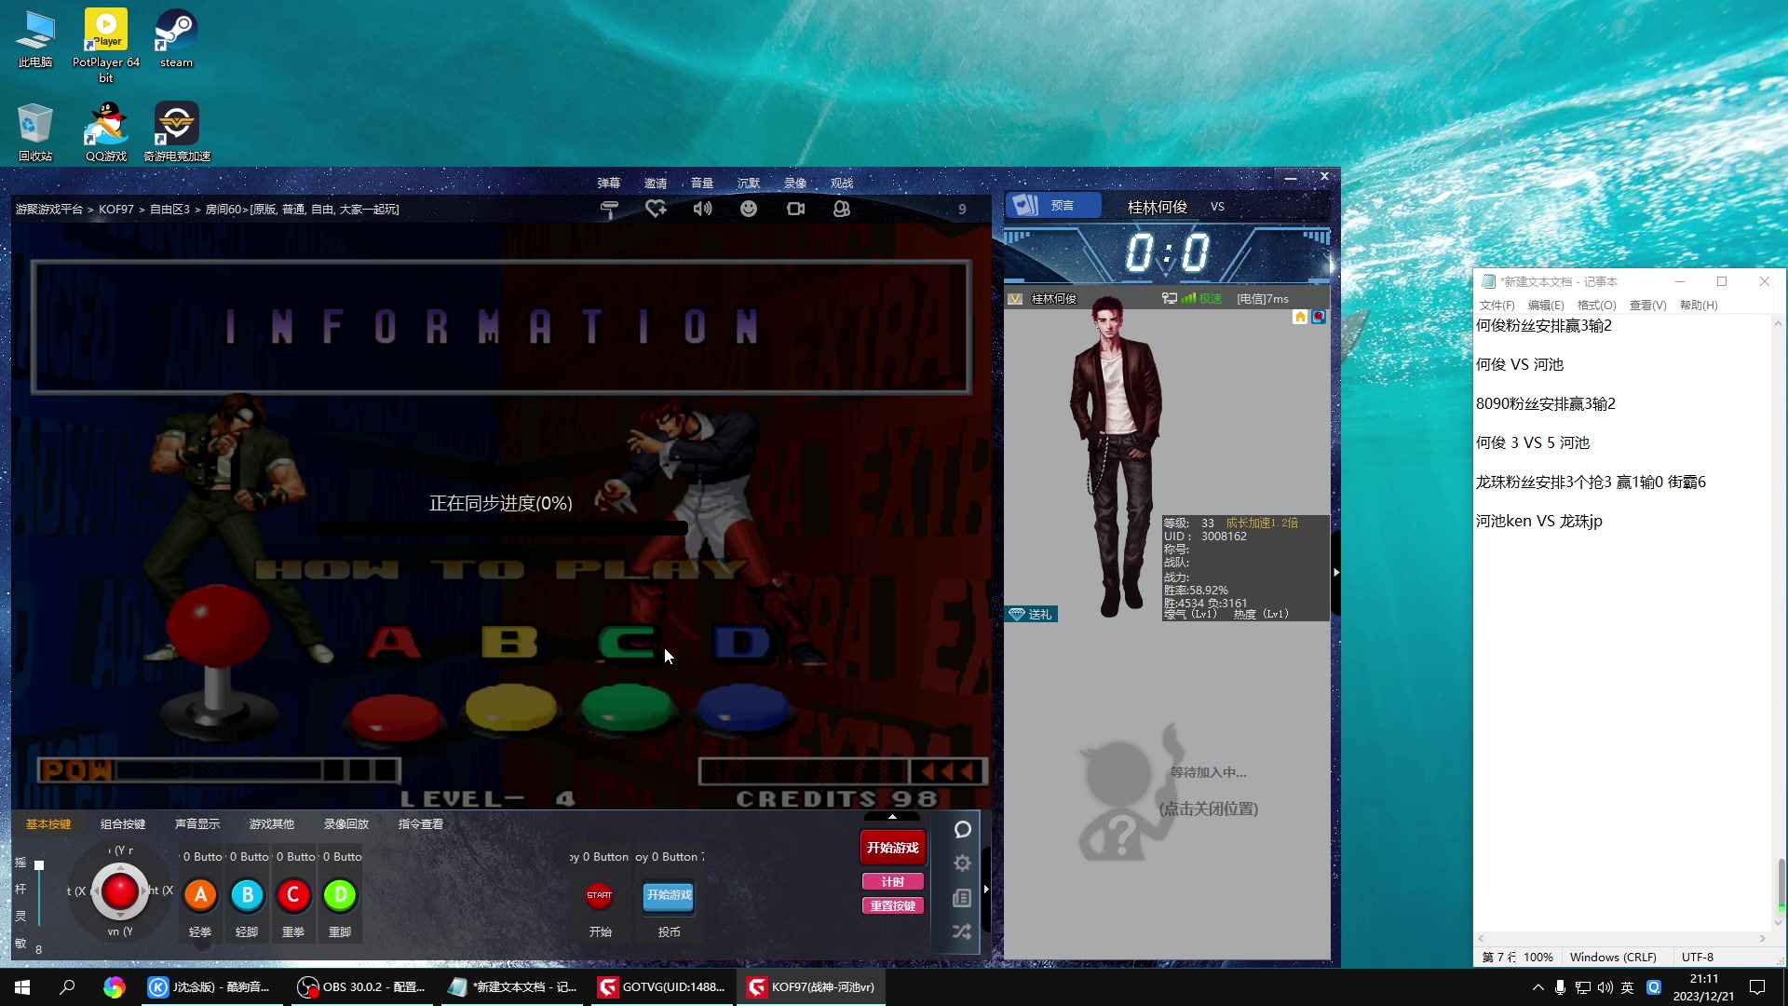1788x1006 pixels.
Task: Expand the side arrow right of control panel
Action: tap(986, 889)
